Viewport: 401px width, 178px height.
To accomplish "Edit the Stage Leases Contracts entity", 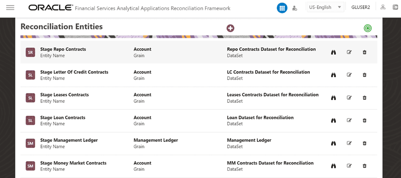I will point(349,97).
